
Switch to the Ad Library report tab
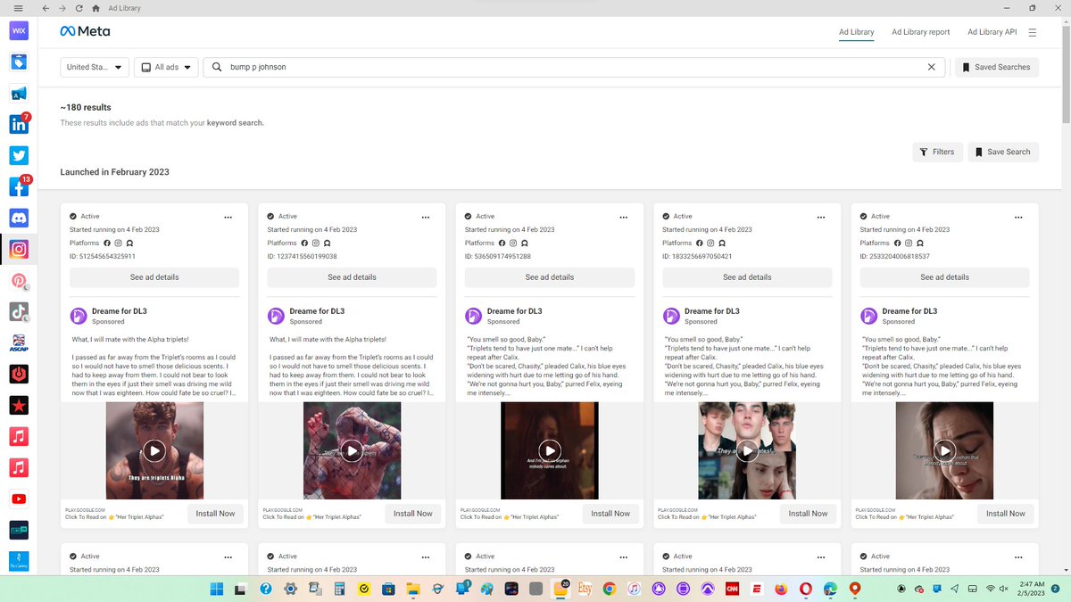(920, 31)
